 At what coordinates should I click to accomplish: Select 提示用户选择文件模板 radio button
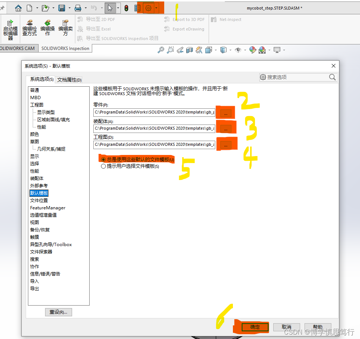[x=103, y=166]
